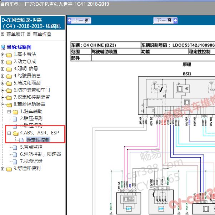Open the 6.防护装置和车门 tree item
Screen dimensions: 215x215
pos(31,90)
